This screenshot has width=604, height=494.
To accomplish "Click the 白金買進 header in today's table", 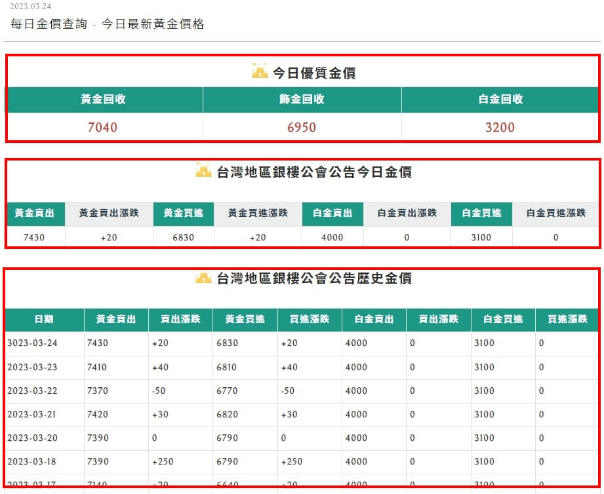I will point(481,214).
